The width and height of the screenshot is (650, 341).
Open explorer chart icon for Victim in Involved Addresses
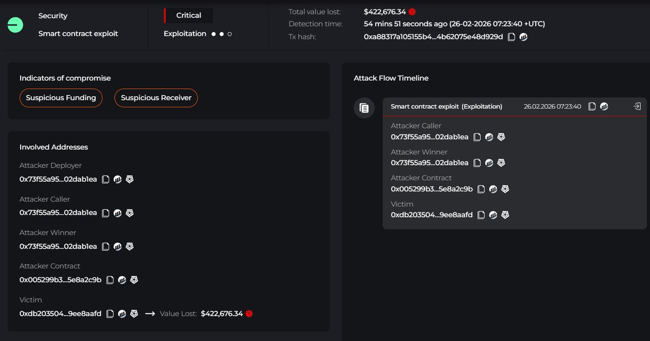122,313
